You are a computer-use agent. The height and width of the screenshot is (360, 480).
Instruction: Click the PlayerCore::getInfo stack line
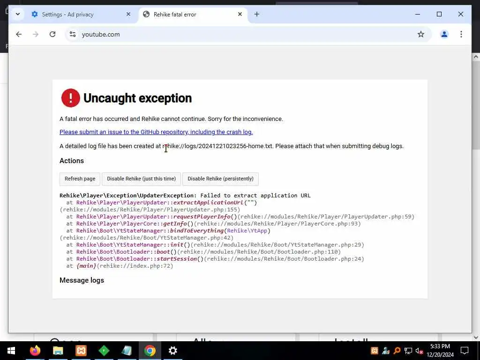214,224
